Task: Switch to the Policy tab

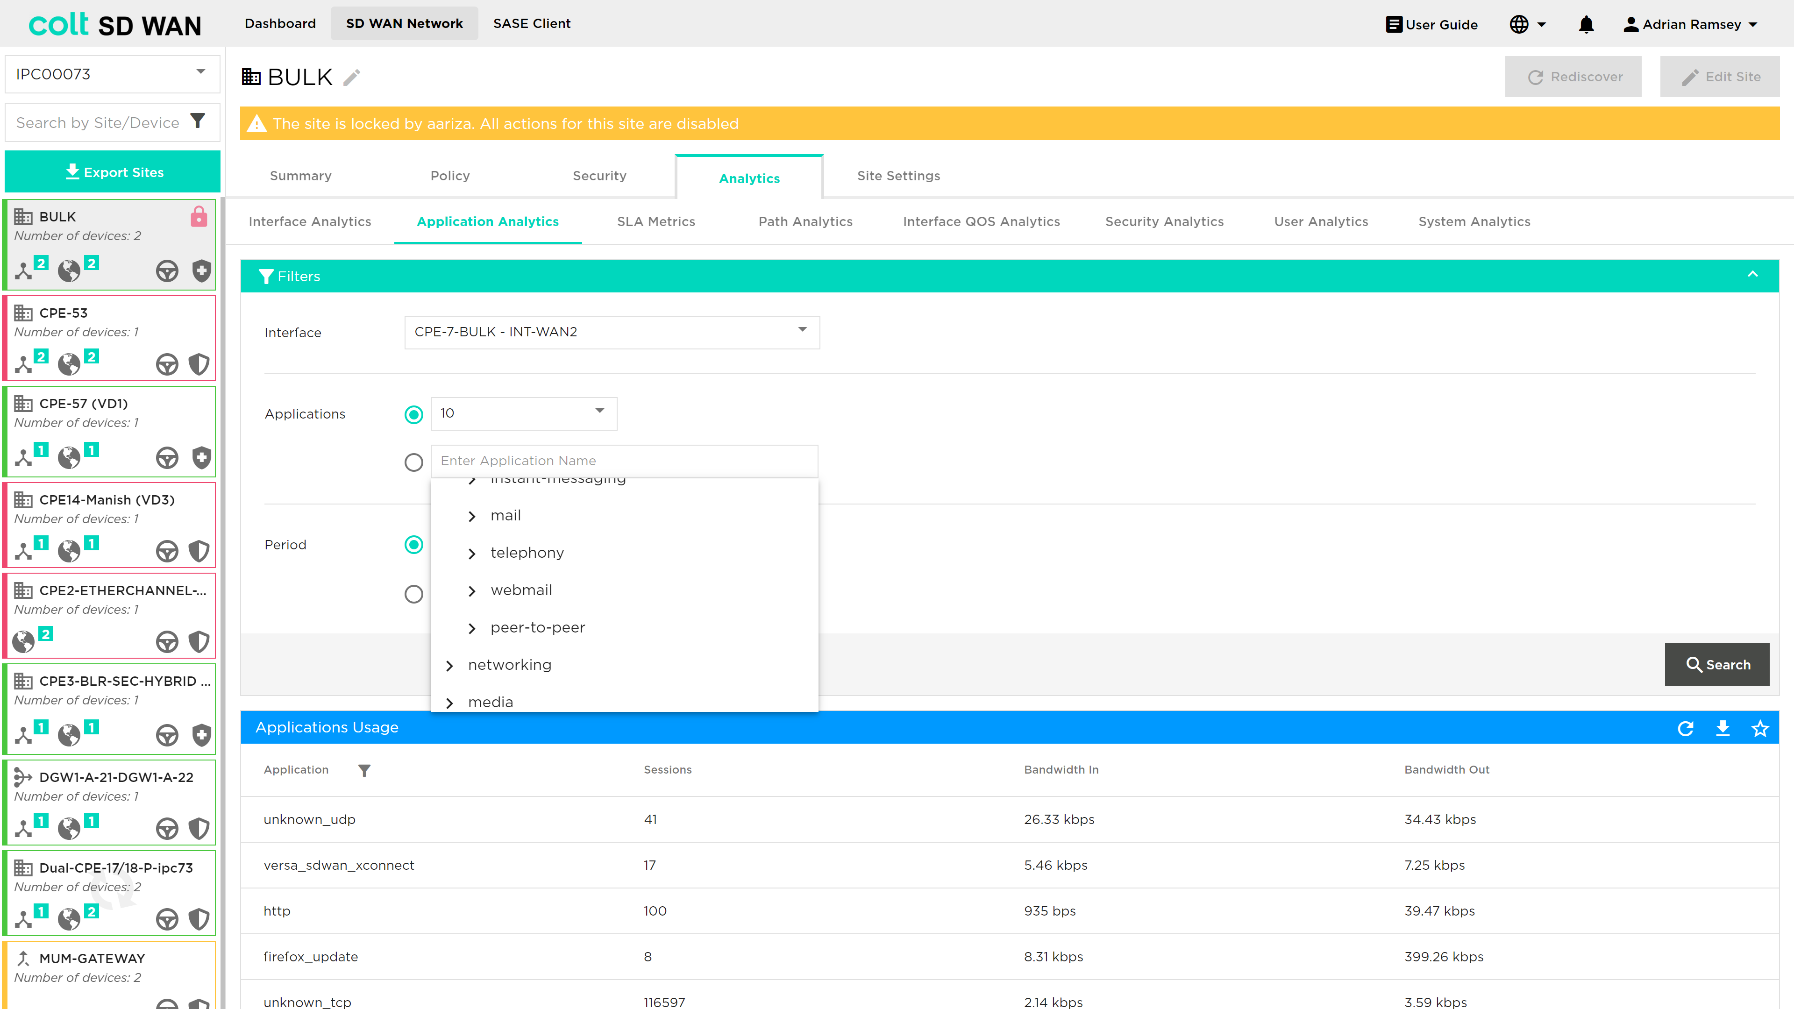Action: [x=450, y=176]
